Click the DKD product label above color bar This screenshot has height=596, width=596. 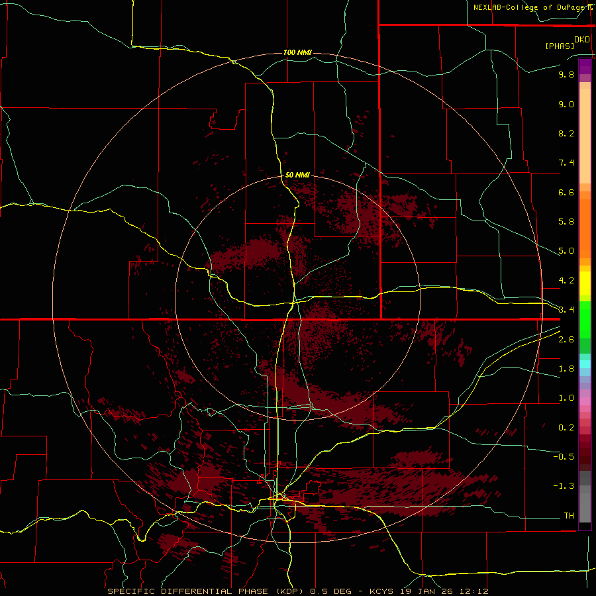tap(582, 40)
